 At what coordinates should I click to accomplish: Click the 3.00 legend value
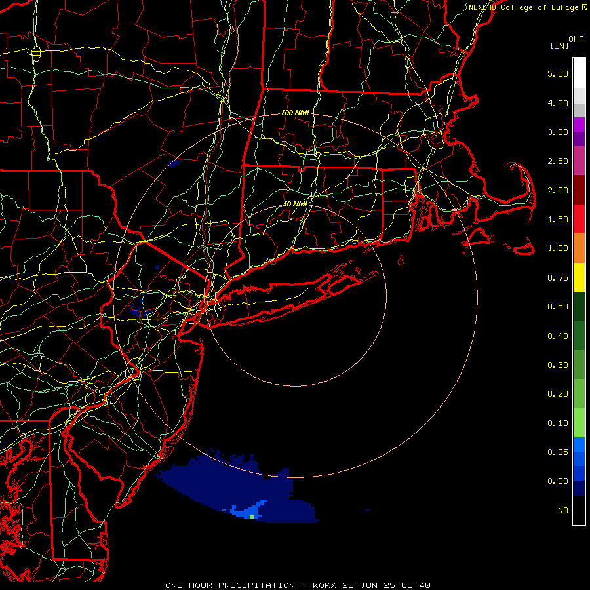[x=558, y=132]
